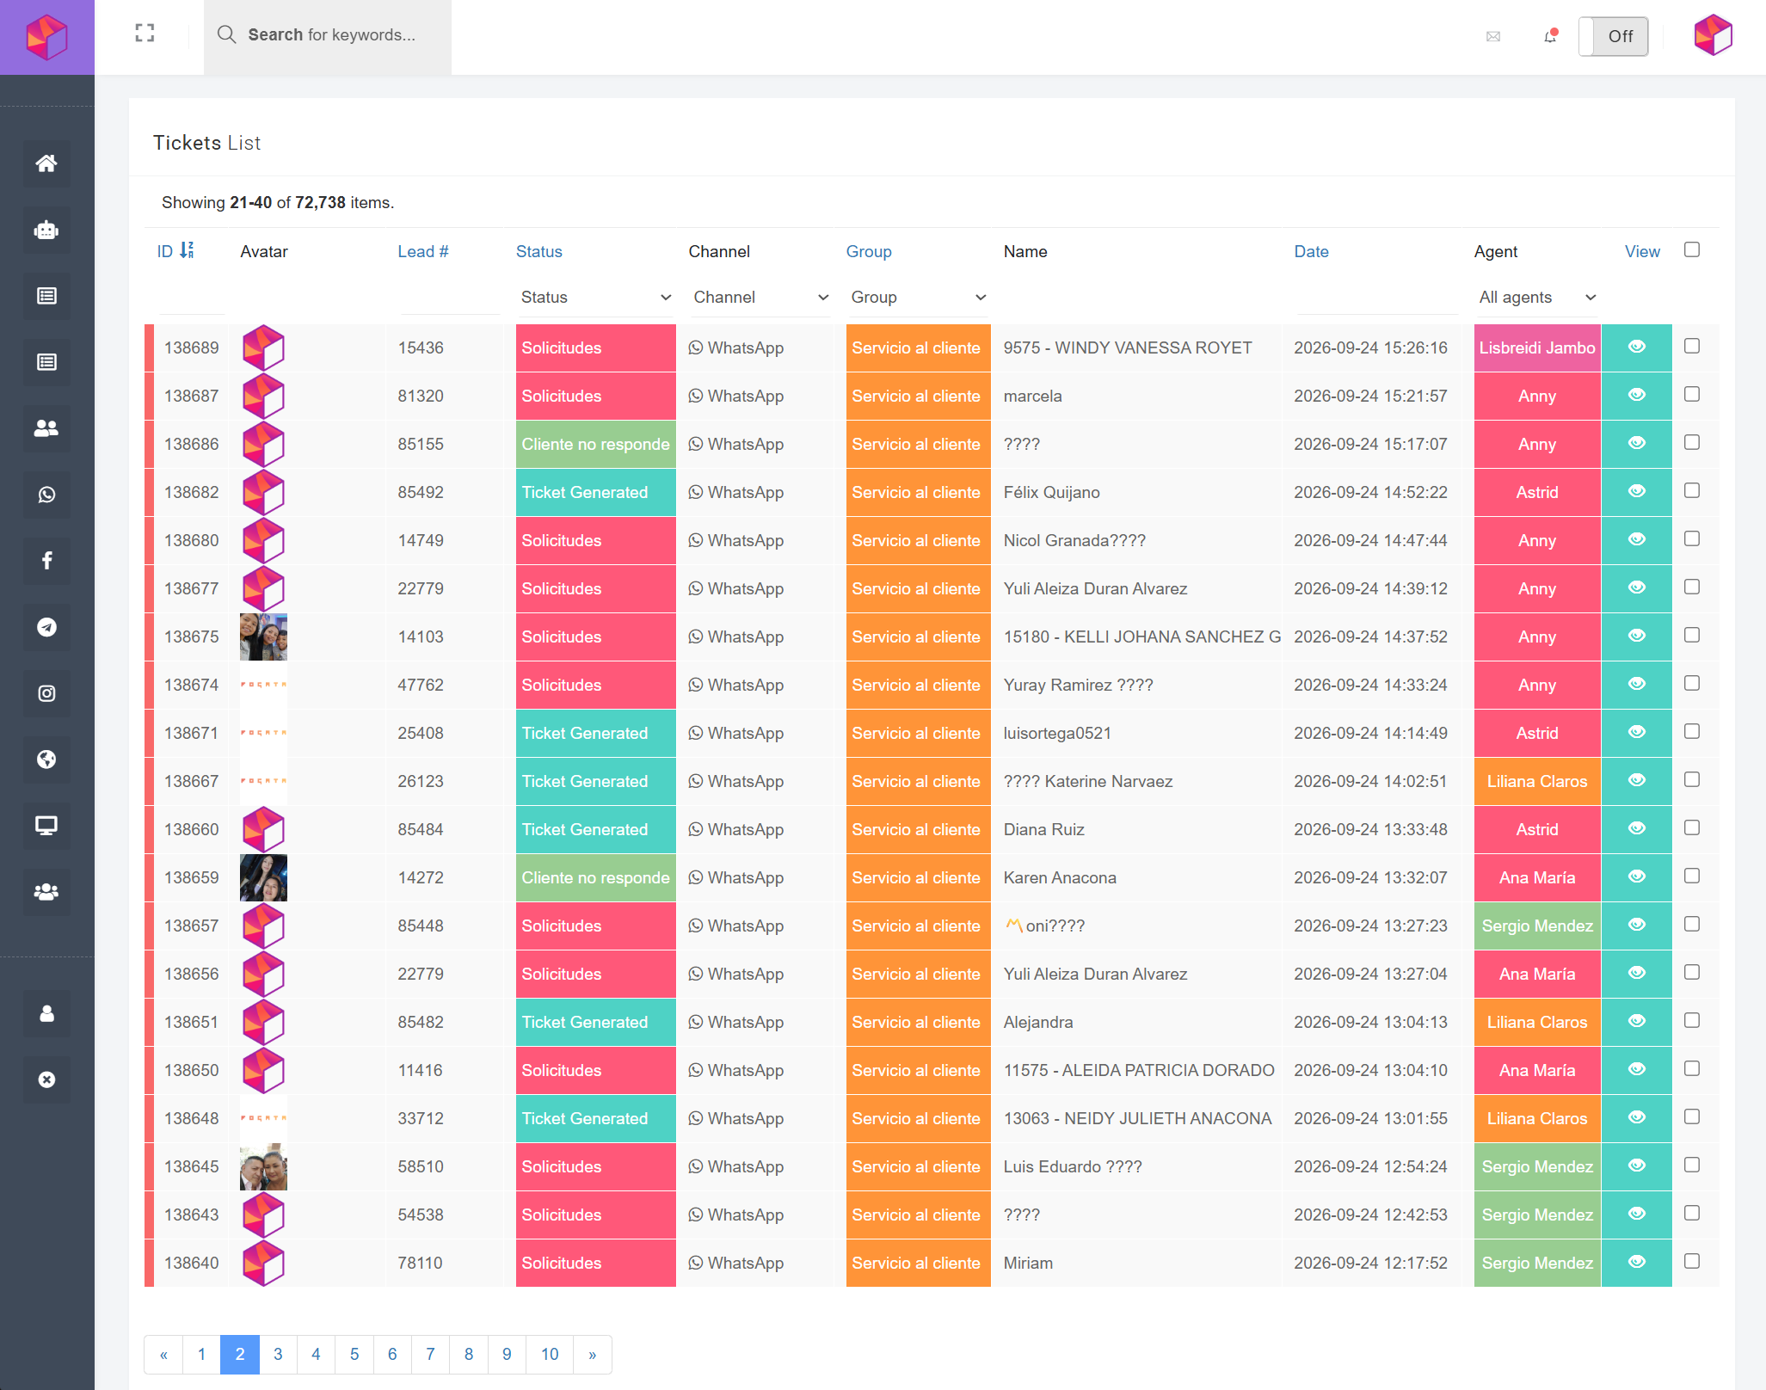This screenshot has height=1390, width=1766.
Task: Go to page 3 in pagination
Action: coord(278,1354)
